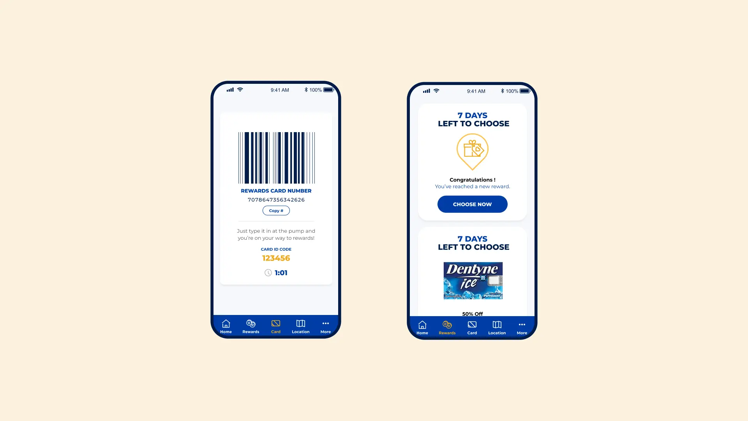Click the Copy # button

276,210
